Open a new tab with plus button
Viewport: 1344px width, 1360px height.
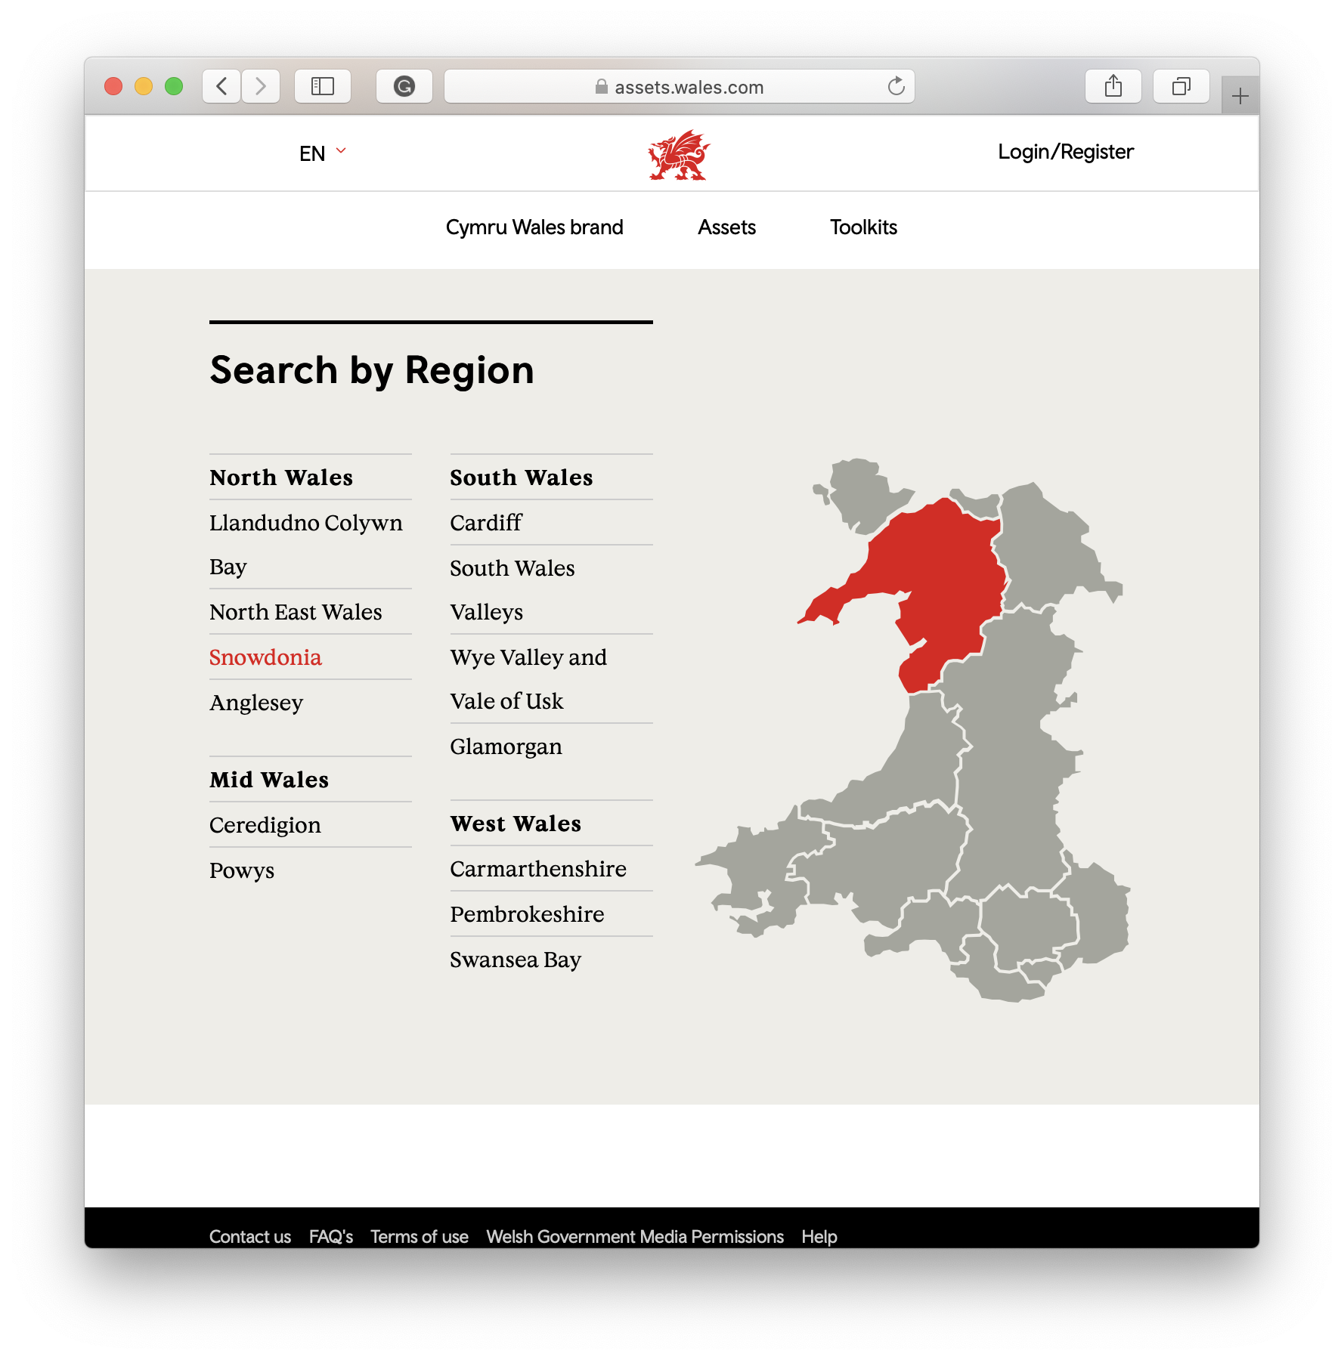coord(1240,96)
